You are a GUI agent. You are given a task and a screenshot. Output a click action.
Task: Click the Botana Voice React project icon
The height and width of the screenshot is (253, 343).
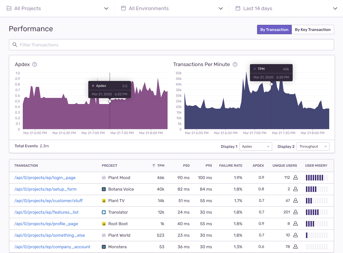[x=104, y=189]
